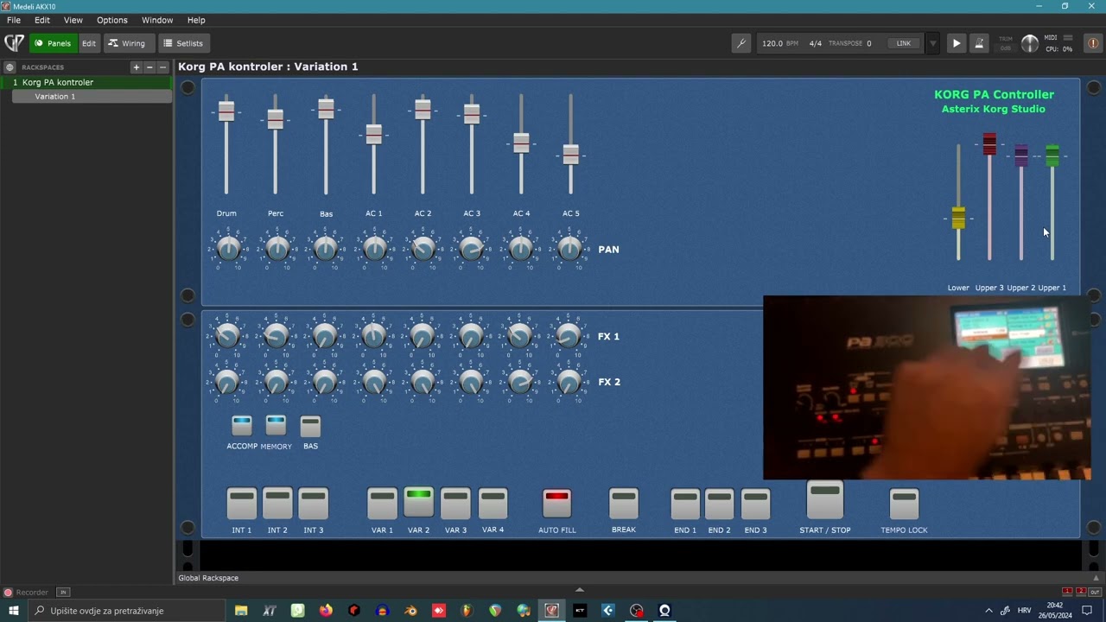Activate the INT 3 button
The image size is (1106, 622).
tap(313, 504)
